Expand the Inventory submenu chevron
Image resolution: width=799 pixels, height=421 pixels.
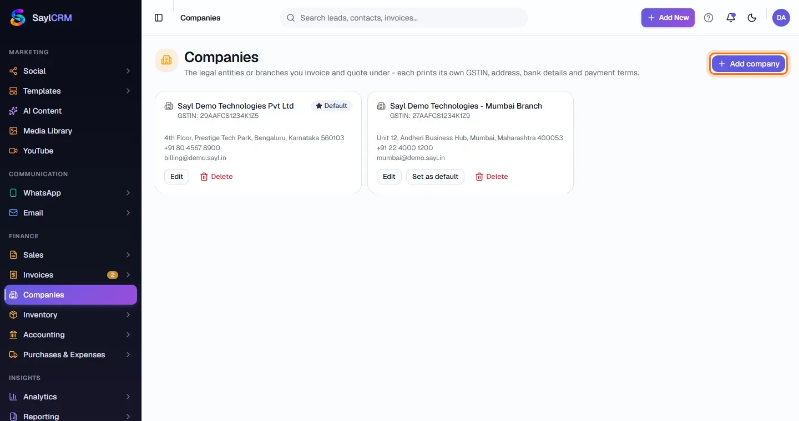[128, 315]
